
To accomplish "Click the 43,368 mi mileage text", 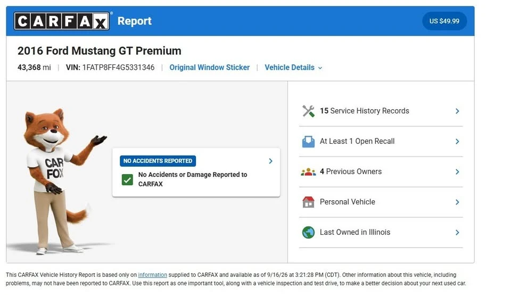I will coord(34,68).
